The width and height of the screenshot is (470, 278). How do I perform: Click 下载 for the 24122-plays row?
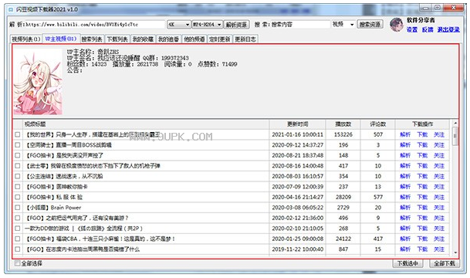[x=422, y=239]
